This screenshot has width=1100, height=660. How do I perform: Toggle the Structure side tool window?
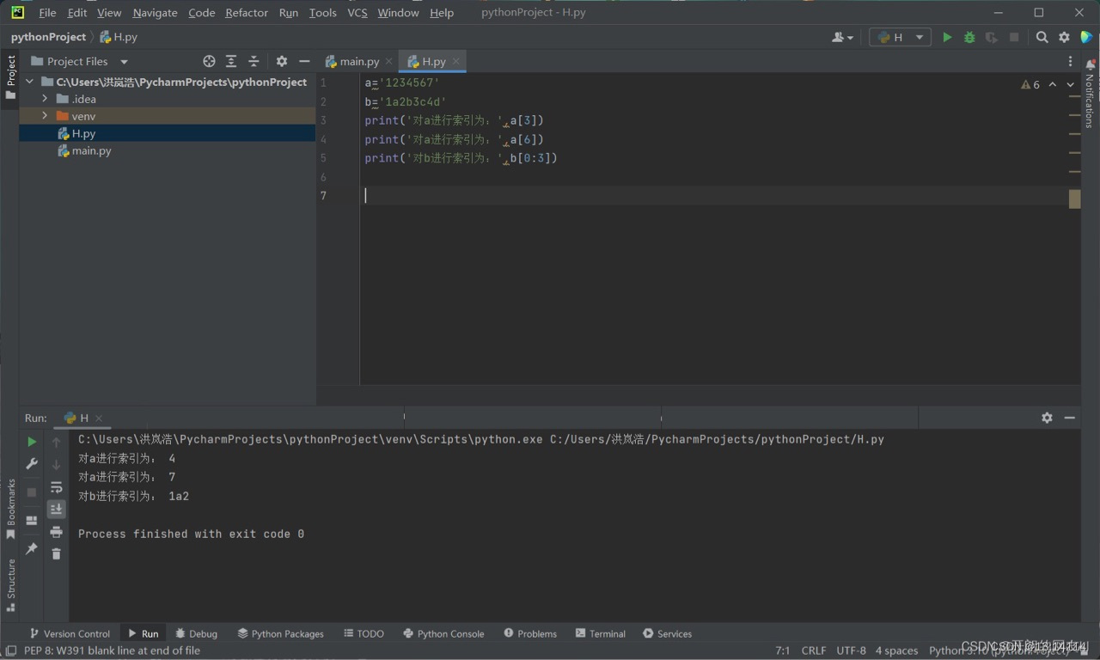click(x=10, y=584)
